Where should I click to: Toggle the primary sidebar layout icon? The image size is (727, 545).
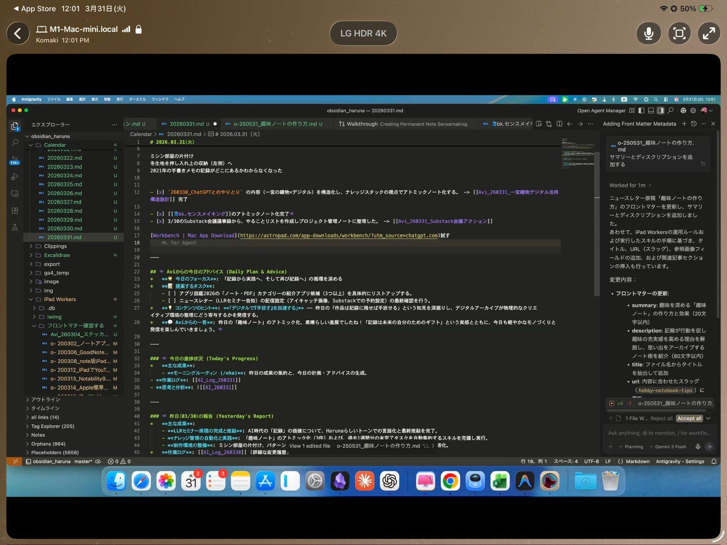641,111
